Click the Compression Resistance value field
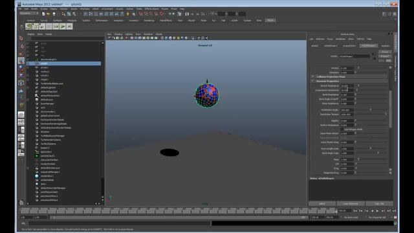414x233 pixels. [x=347, y=91]
